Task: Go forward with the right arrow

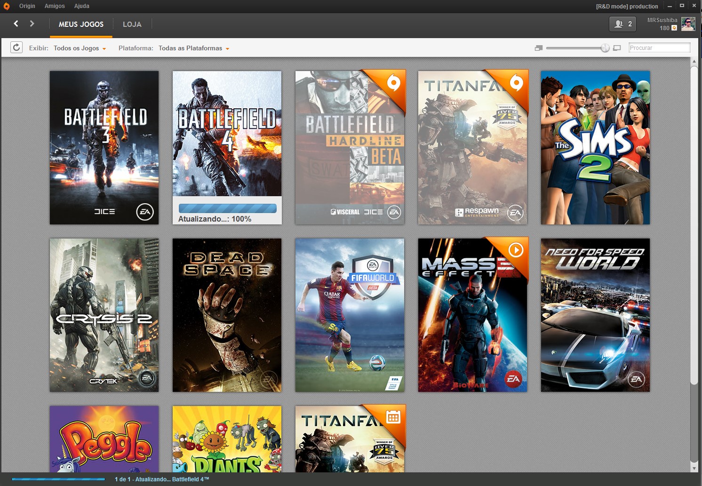Action: pos(32,24)
